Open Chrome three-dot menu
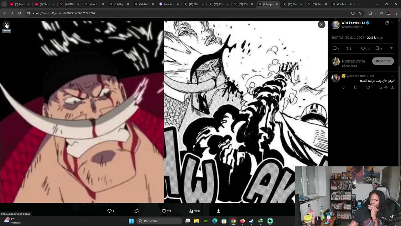The width and height of the screenshot is (401, 226). (396, 13)
